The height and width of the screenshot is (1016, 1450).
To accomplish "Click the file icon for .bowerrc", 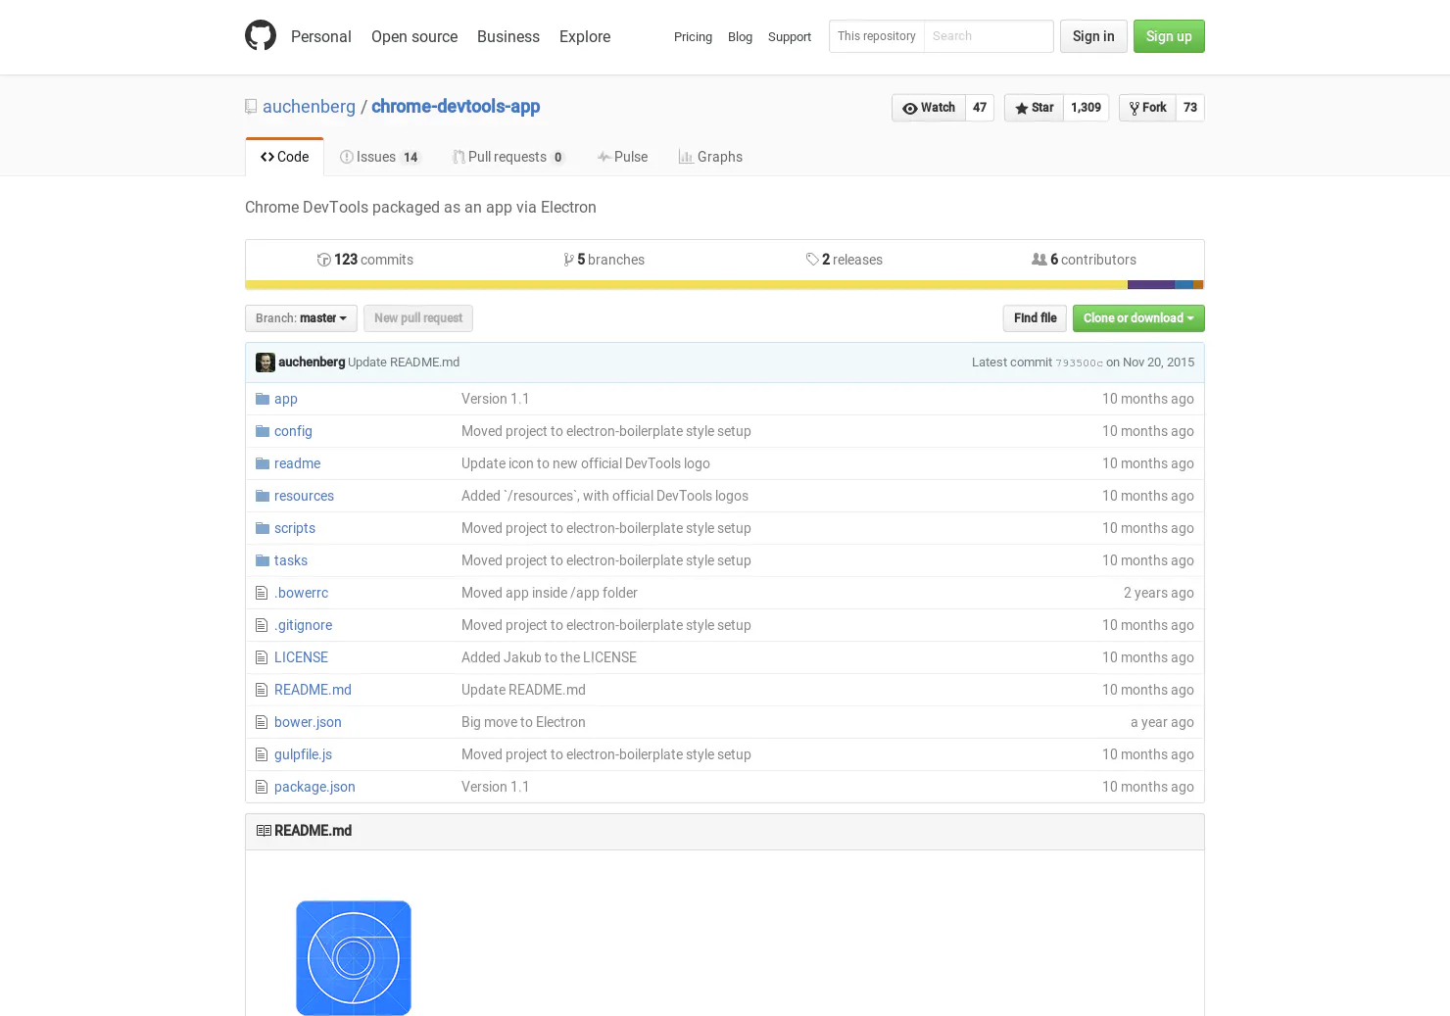I will point(262,593).
